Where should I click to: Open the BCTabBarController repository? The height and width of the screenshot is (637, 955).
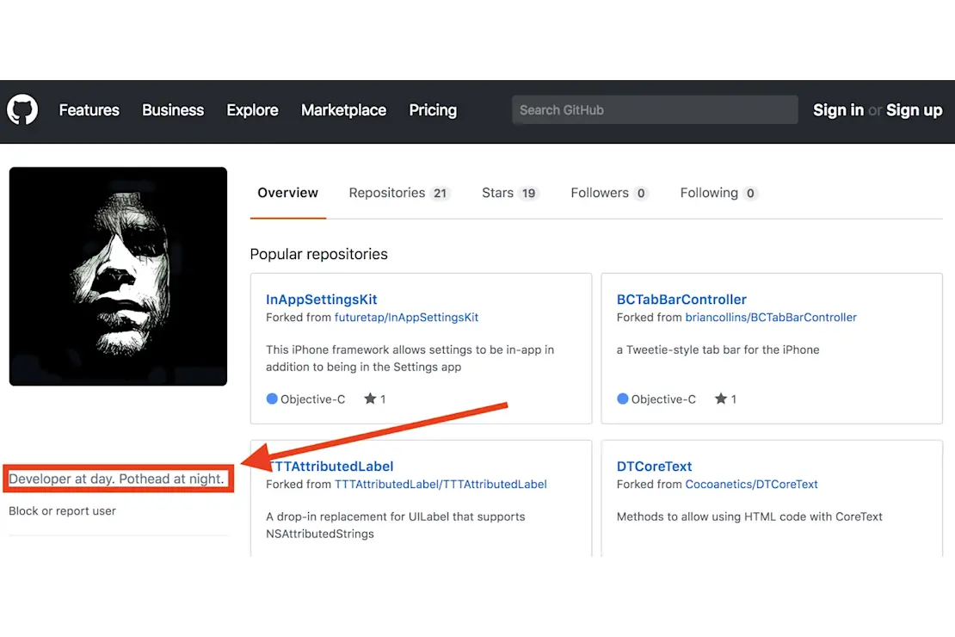click(x=681, y=300)
